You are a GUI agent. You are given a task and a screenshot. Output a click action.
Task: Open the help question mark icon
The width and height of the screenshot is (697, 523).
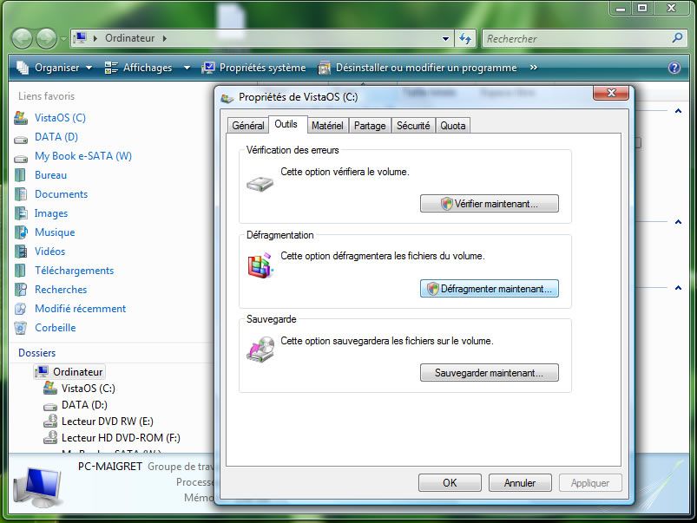674,68
